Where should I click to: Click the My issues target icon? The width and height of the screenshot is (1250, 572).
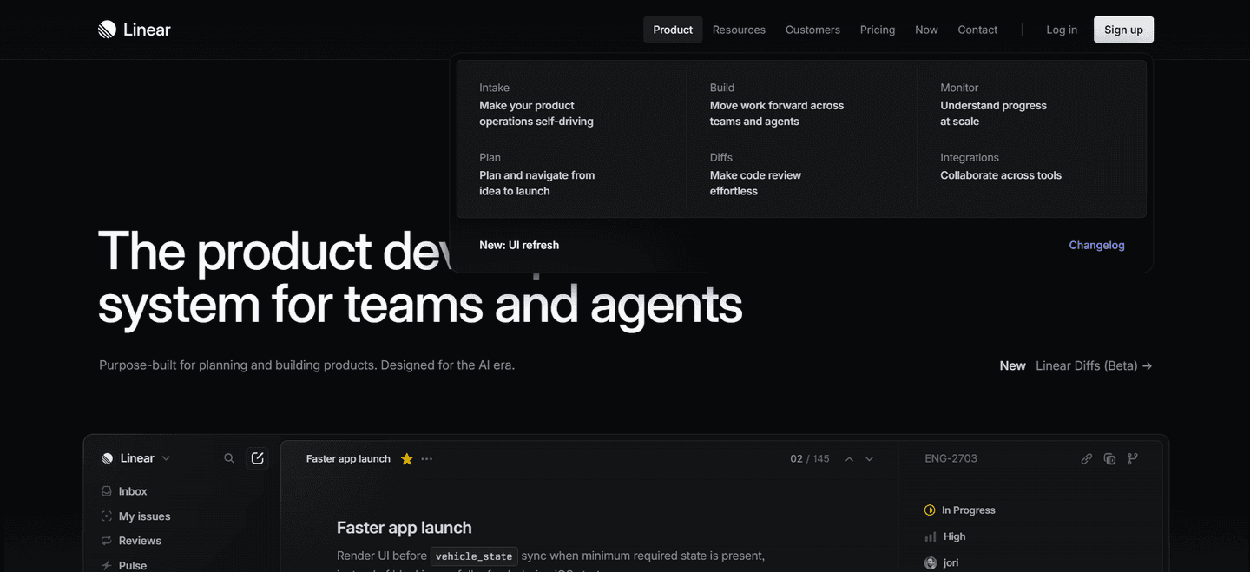(107, 516)
